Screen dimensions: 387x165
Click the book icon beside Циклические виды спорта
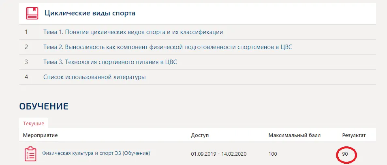point(32,13)
